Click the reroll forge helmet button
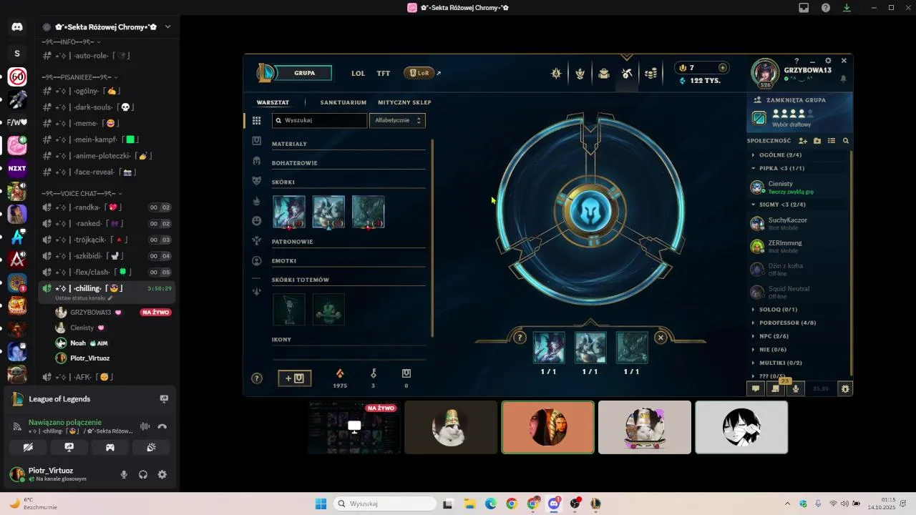Viewport: 916px width, 515px height. click(x=590, y=211)
